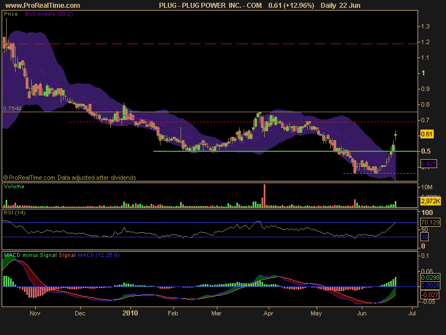Click the MACD minus Signal legend label
This screenshot has width=446, height=335.
click(31, 255)
